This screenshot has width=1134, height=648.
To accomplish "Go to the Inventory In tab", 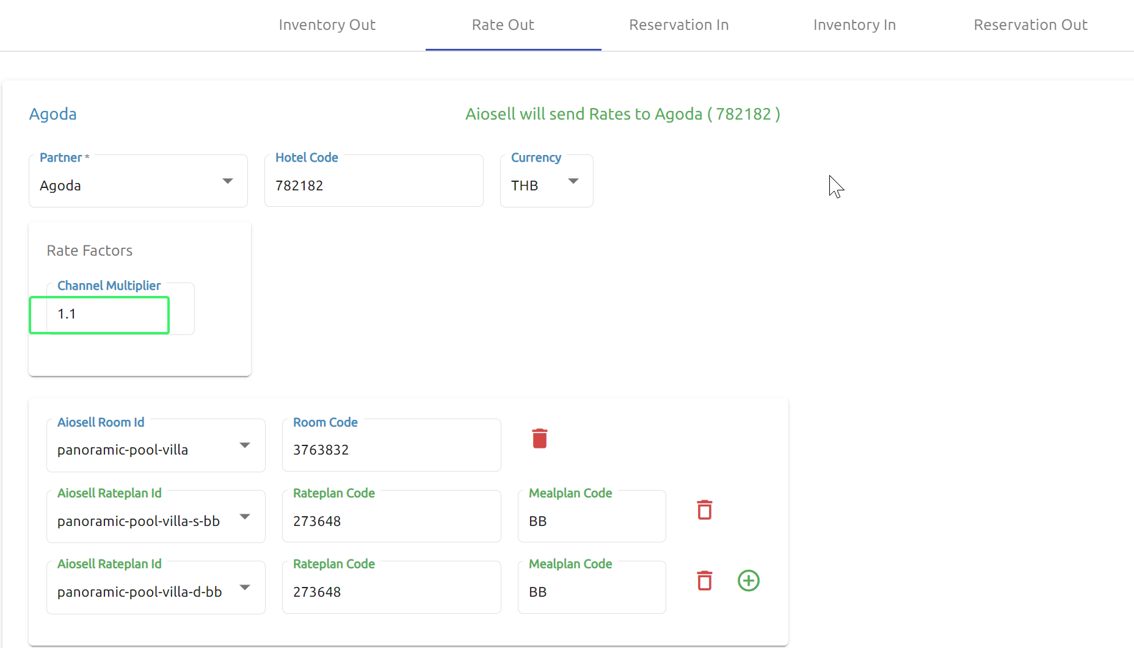I will (854, 25).
